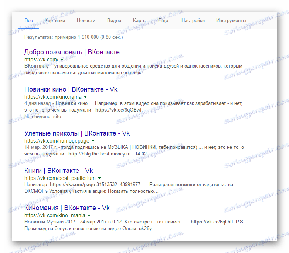Viewport: 289px width, 253px height.
Task: Click the snippet text '4 дня назад'
Action: [x=37, y=103]
